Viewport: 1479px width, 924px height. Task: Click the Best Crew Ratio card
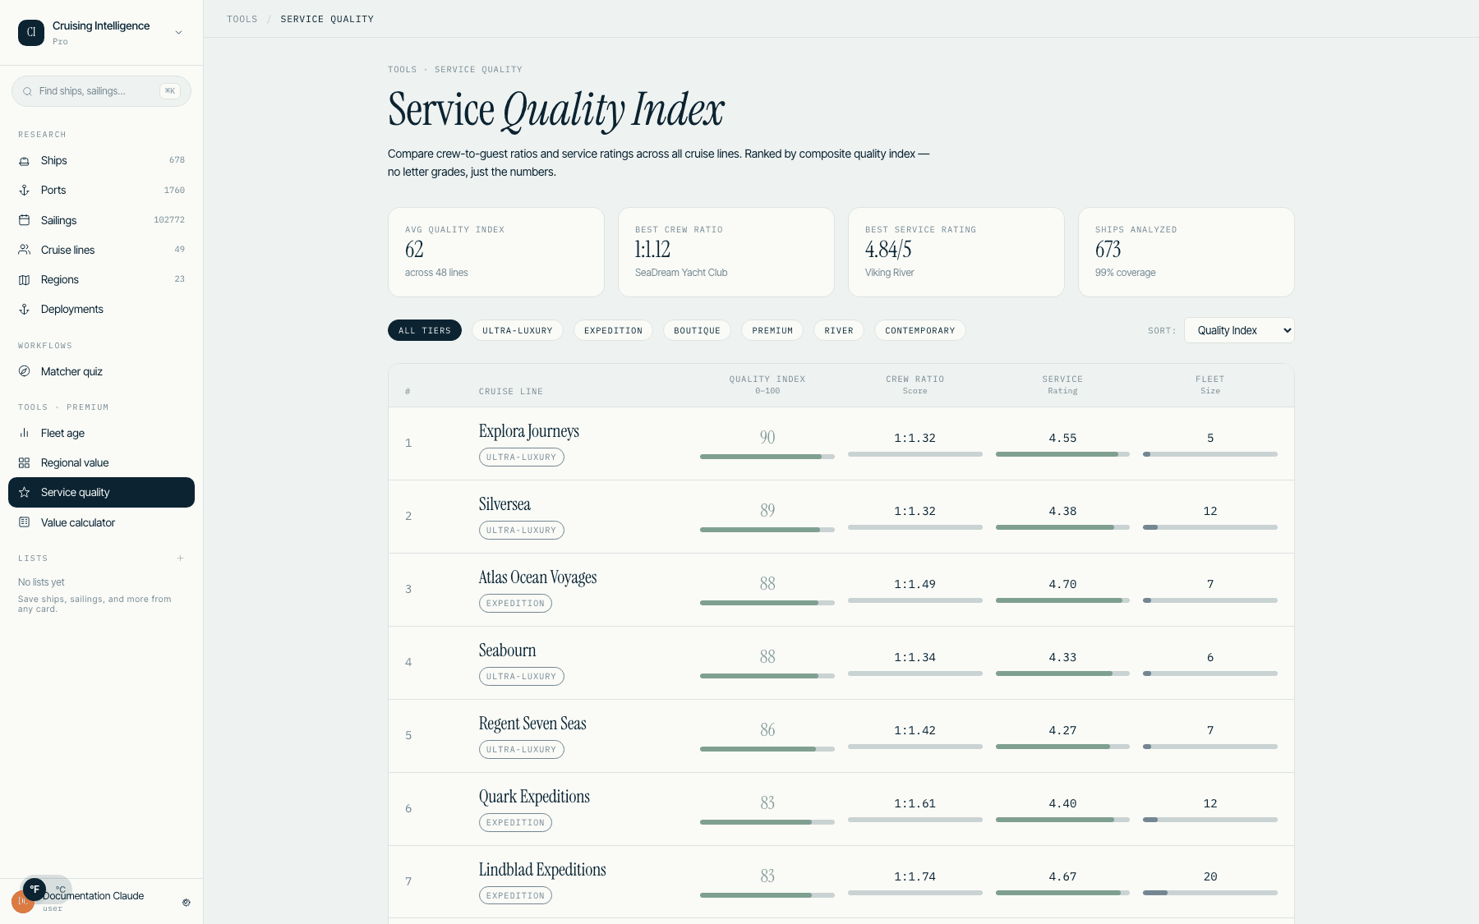726,252
